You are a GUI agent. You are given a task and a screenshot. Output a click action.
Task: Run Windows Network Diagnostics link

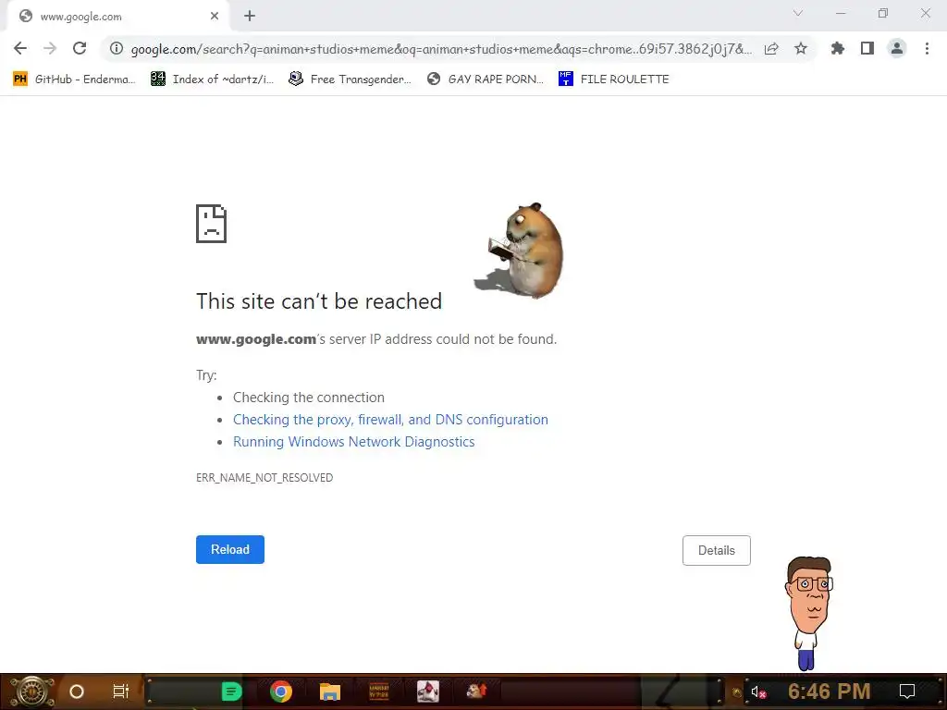tap(353, 442)
